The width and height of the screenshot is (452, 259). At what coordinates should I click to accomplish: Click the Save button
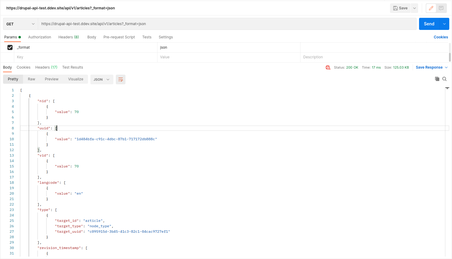(400, 8)
